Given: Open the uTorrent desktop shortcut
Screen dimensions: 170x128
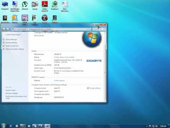Looking at the screenshot, I should (x=25, y=6).
